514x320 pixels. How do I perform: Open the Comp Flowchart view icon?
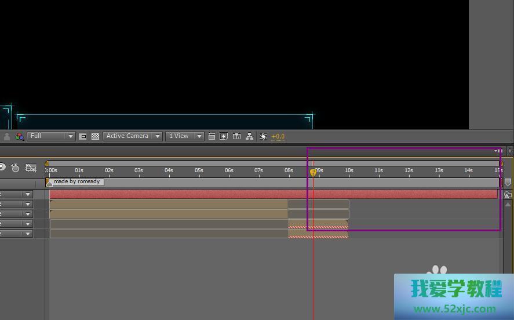click(x=249, y=137)
